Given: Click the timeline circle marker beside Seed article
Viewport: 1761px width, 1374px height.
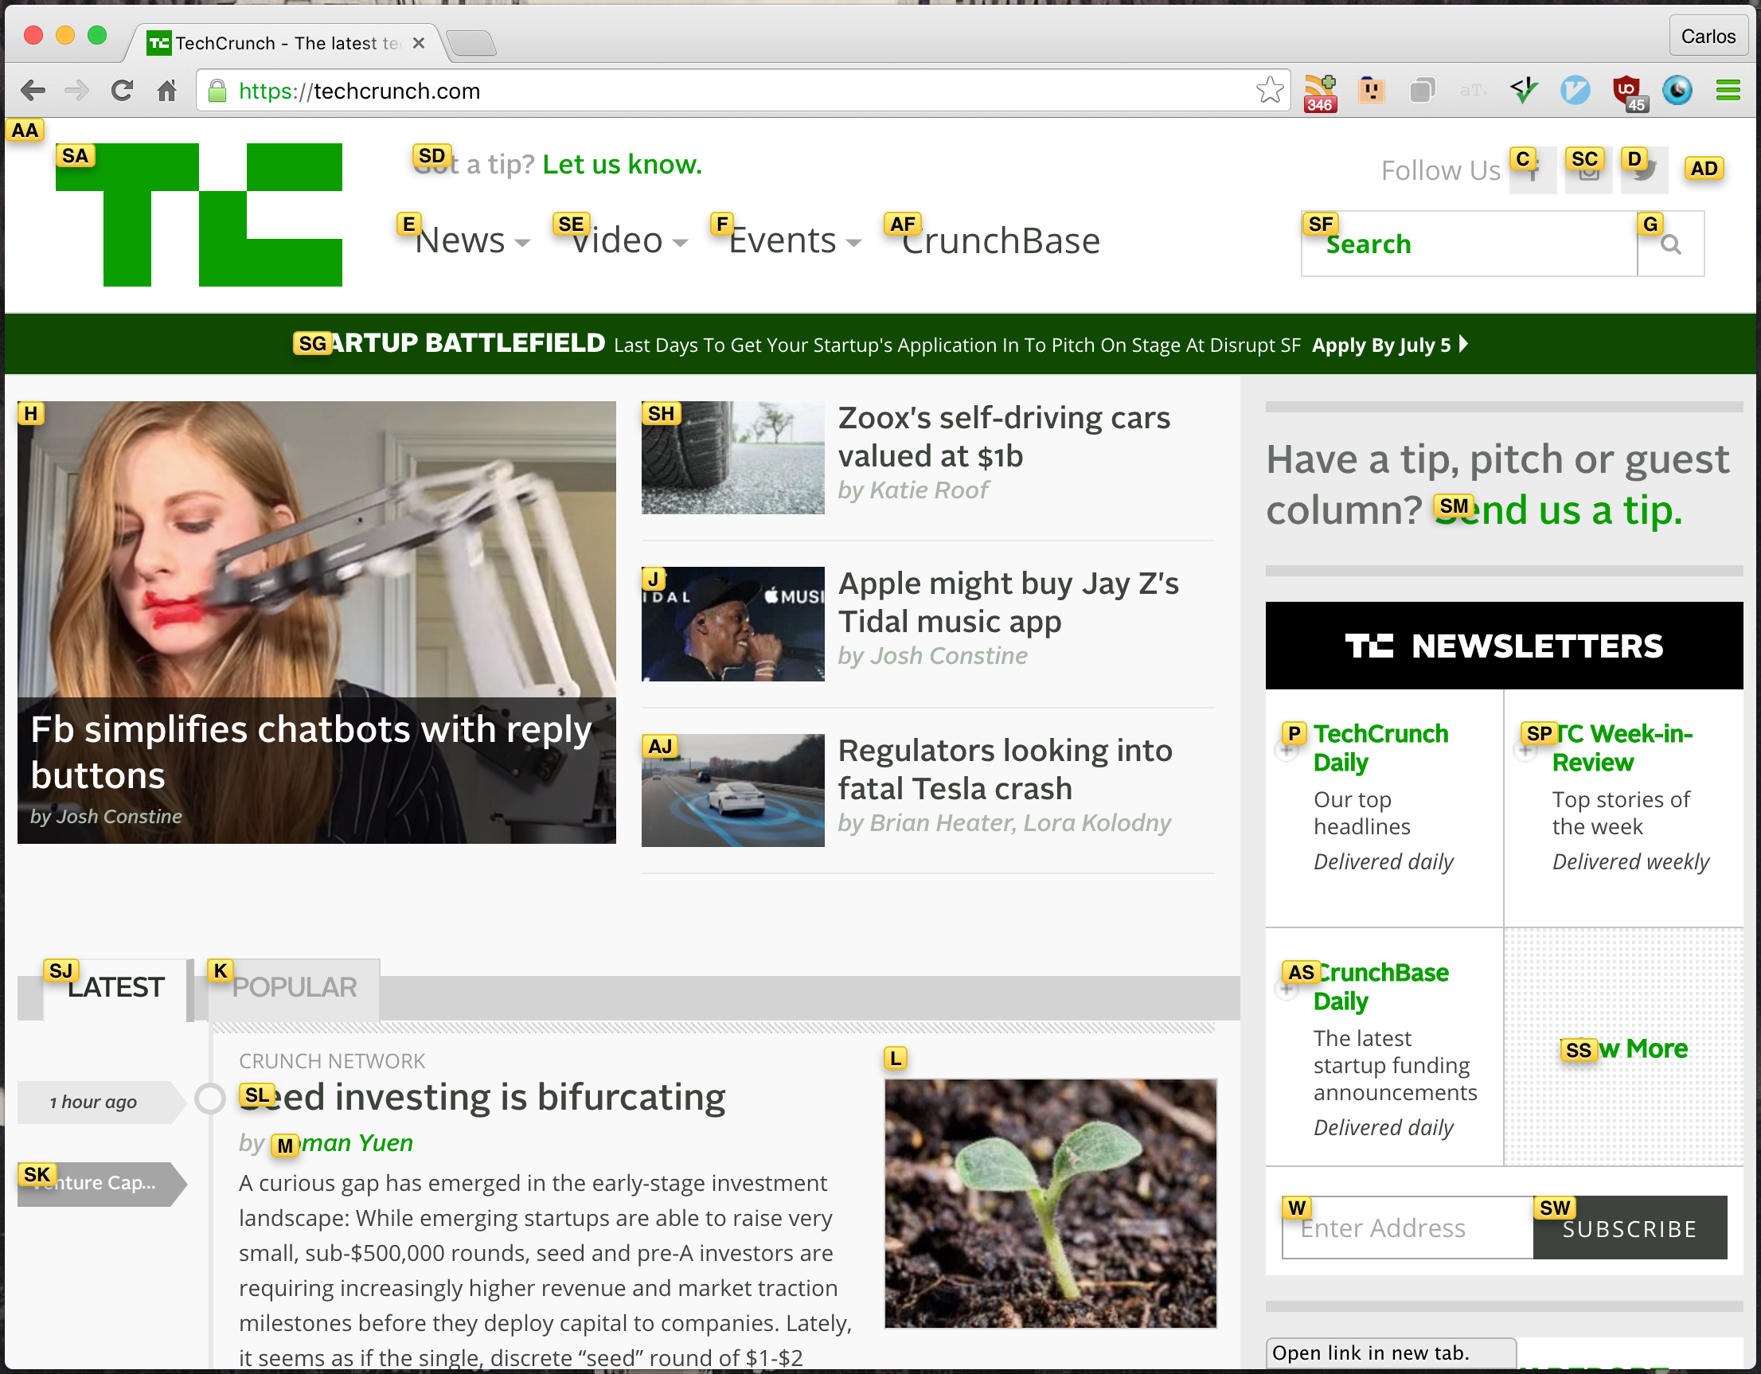Looking at the screenshot, I should [210, 1099].
